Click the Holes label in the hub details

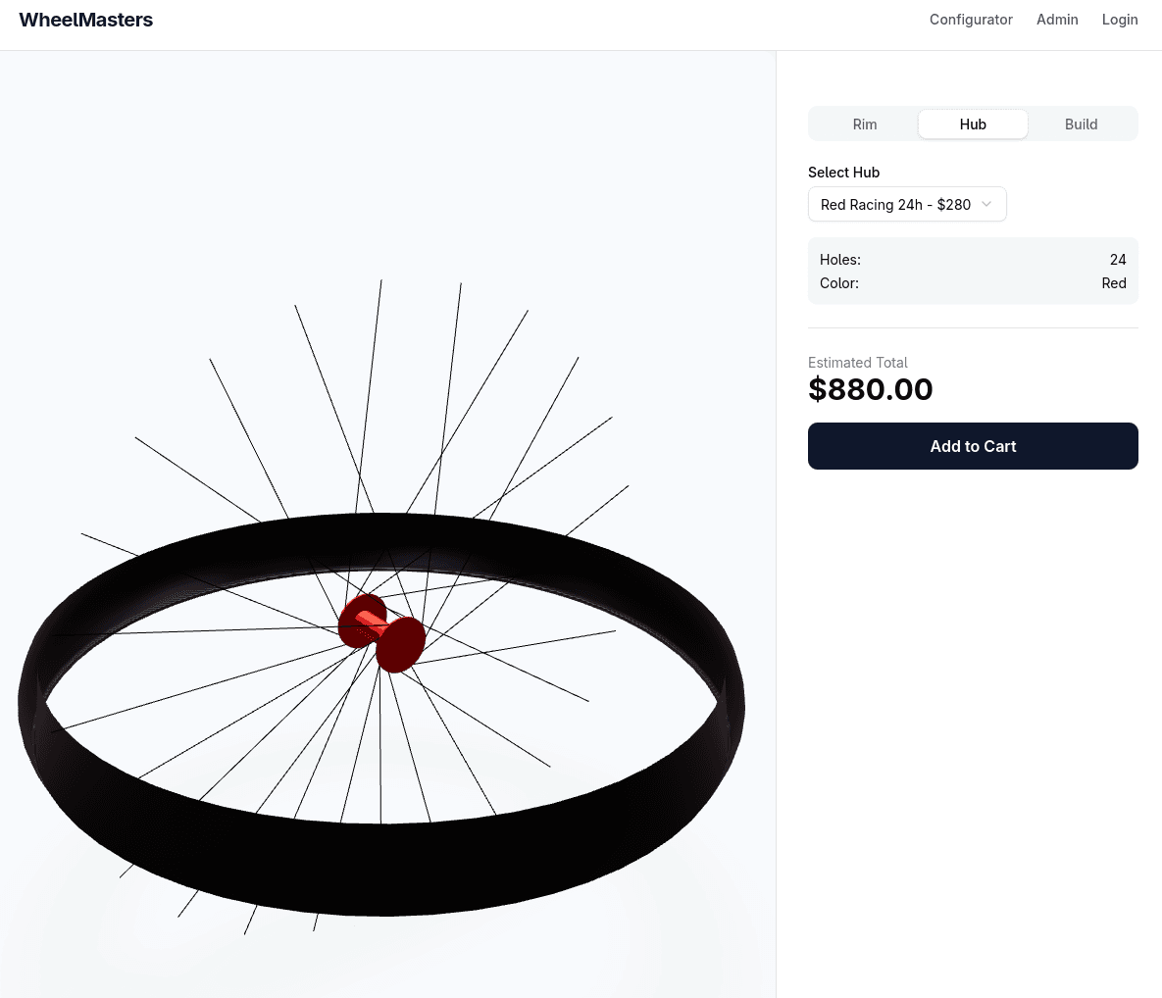pos(840,260)
